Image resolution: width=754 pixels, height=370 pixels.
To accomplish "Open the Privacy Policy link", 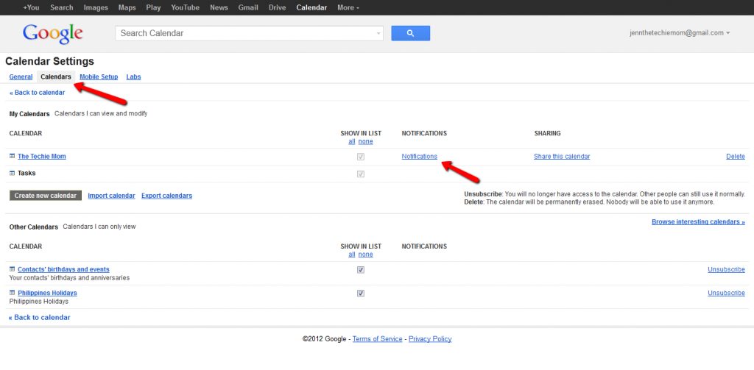I will click(x=430, y=339).
